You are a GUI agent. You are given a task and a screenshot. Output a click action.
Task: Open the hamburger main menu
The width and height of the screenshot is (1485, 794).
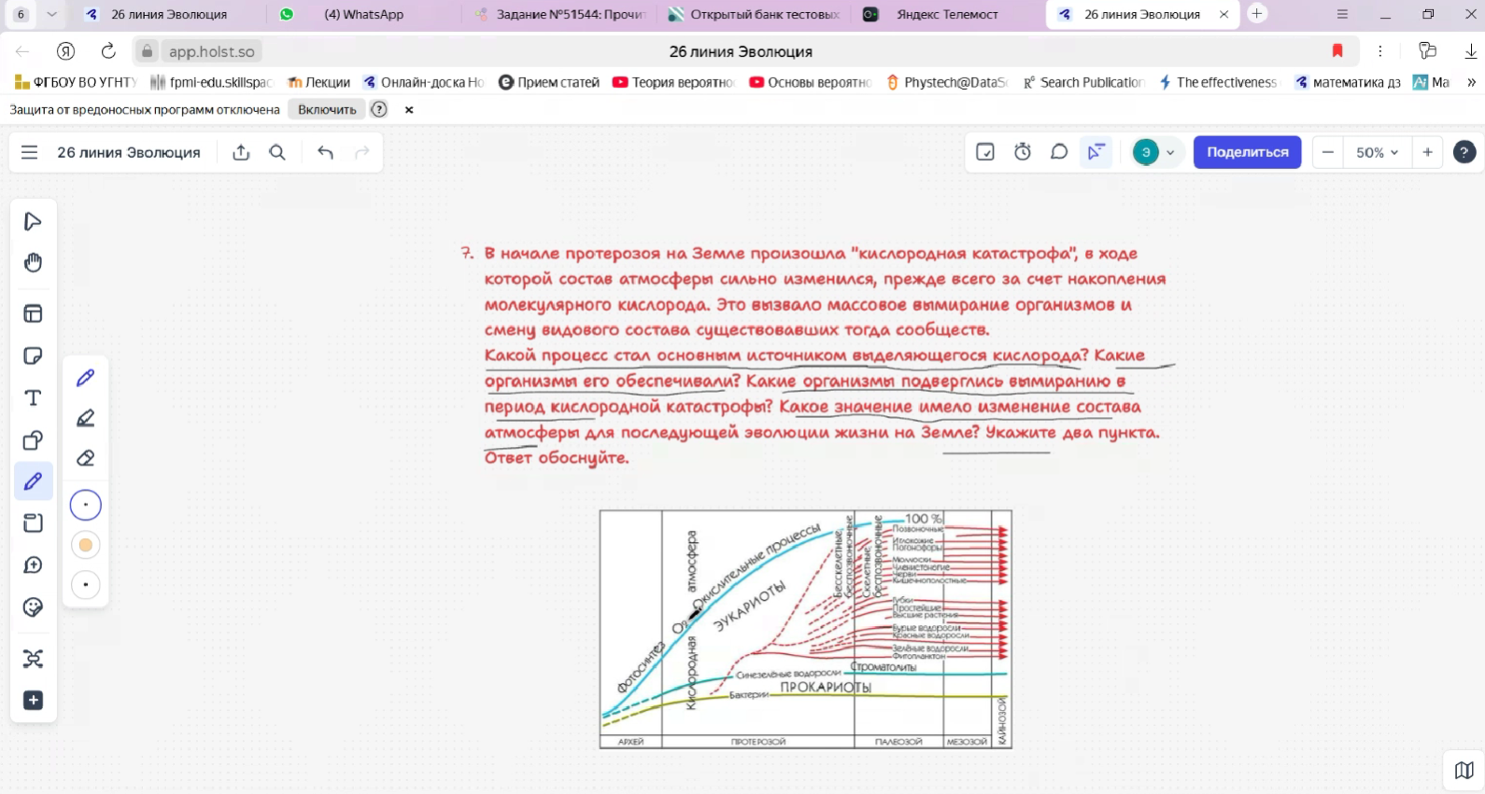tap(30, 152)
